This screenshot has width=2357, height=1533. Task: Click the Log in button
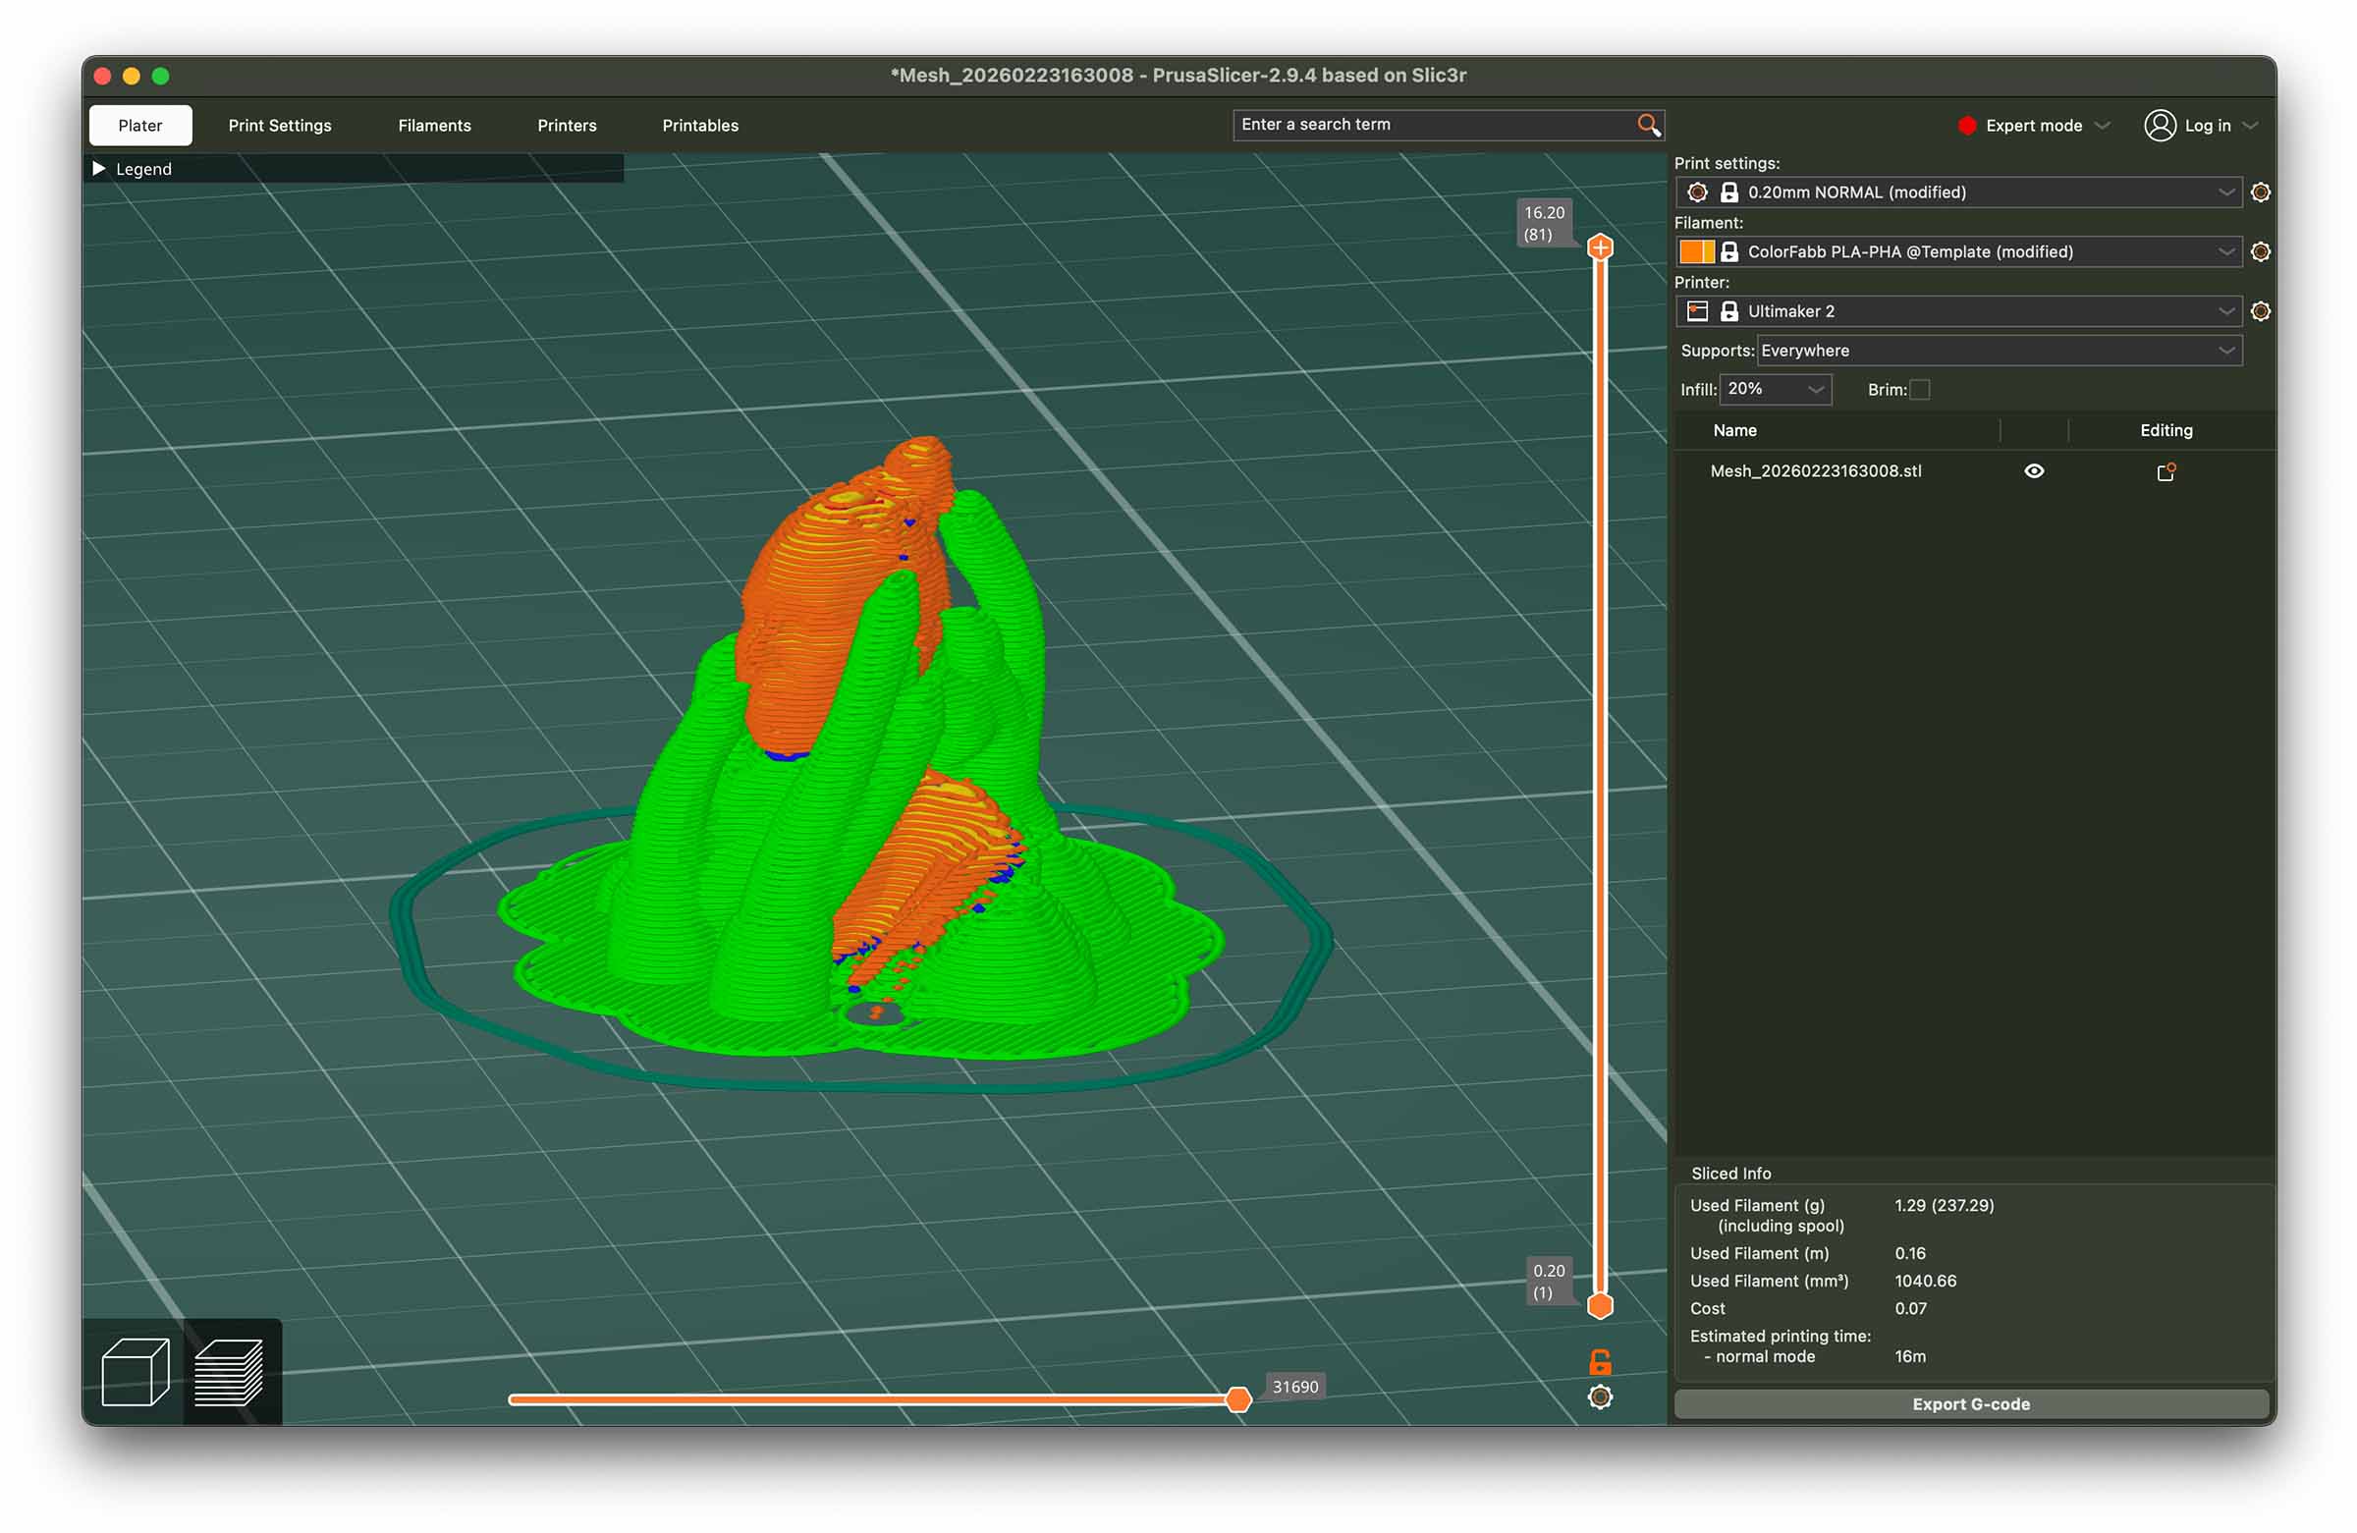coord(2207,126)
